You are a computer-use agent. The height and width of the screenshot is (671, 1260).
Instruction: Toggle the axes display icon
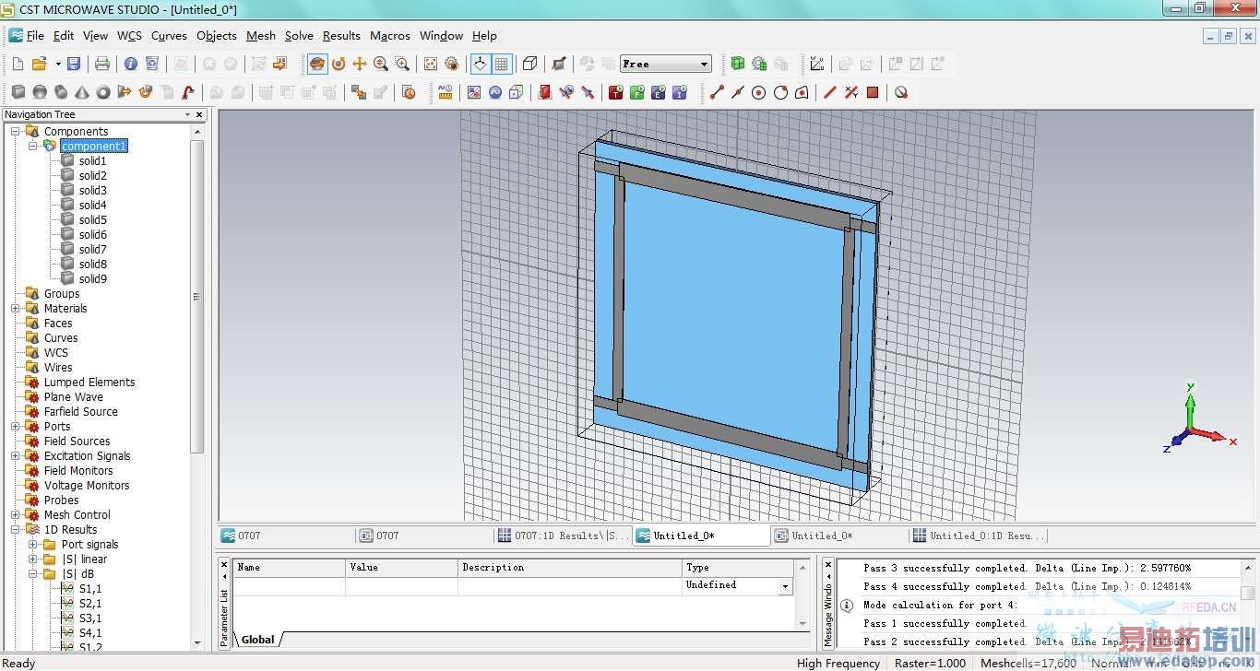point(480,64)
